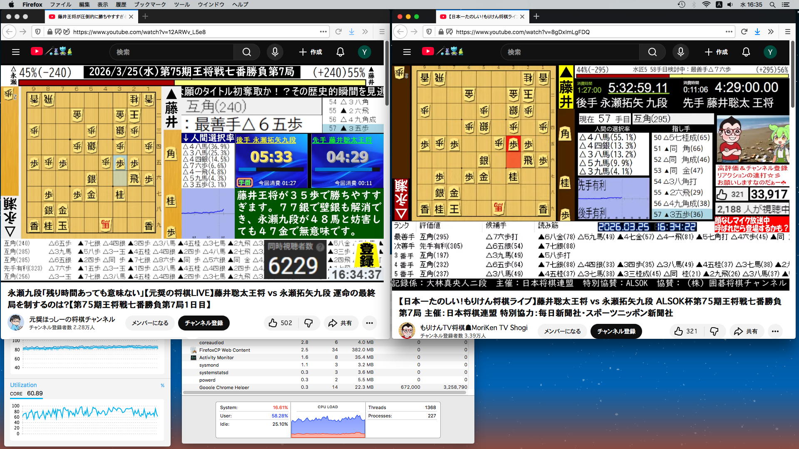Open downloads arrow in left Firefox toolbar
Image resolution: width=799 pixels, height=449 pixels.
pyautogui.click(x=352, y=32)
